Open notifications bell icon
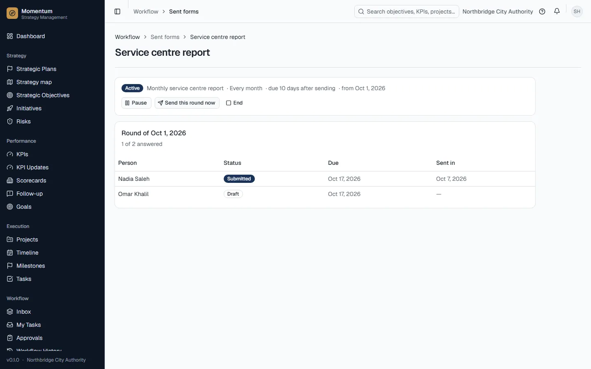Viewport: 591px width, 369px height. tap(557, 11)
